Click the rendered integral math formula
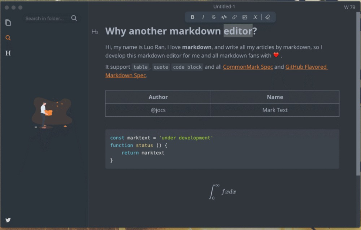The height and width of the screenshot is (230, 361). [222, 191]
